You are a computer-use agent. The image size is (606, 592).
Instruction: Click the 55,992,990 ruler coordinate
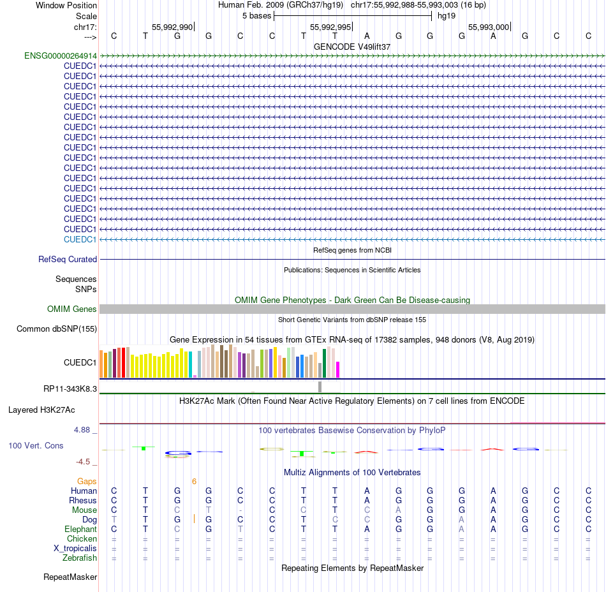click(x=172, y=27)
